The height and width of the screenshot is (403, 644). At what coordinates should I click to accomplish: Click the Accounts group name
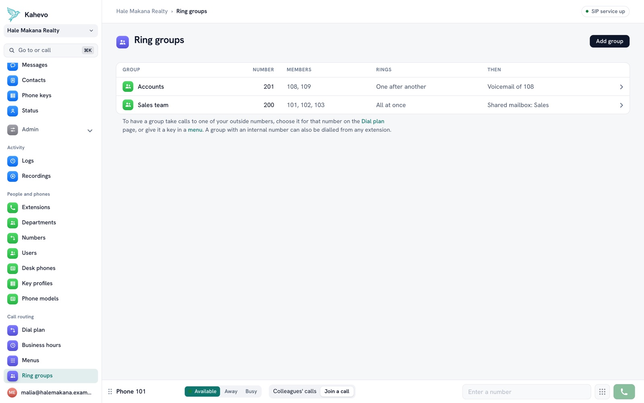(x=151, y=87)
